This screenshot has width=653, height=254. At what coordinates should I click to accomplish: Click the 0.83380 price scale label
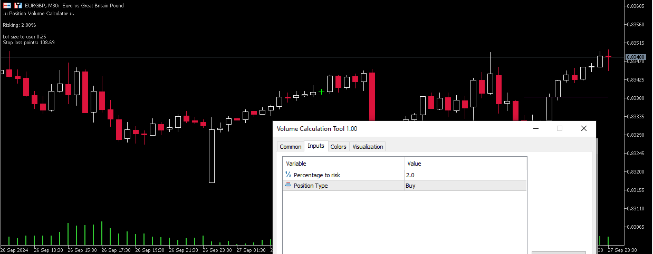(635, 98)
